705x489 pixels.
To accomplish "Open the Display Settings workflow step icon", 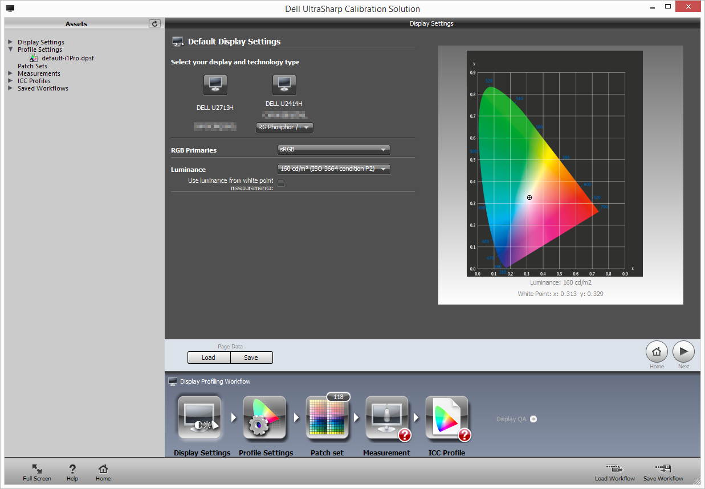I will pyautogui.click(x=199, y=418).
